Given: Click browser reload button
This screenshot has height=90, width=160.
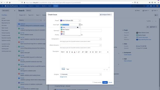Looking at the screenshot, I should 7,2.
